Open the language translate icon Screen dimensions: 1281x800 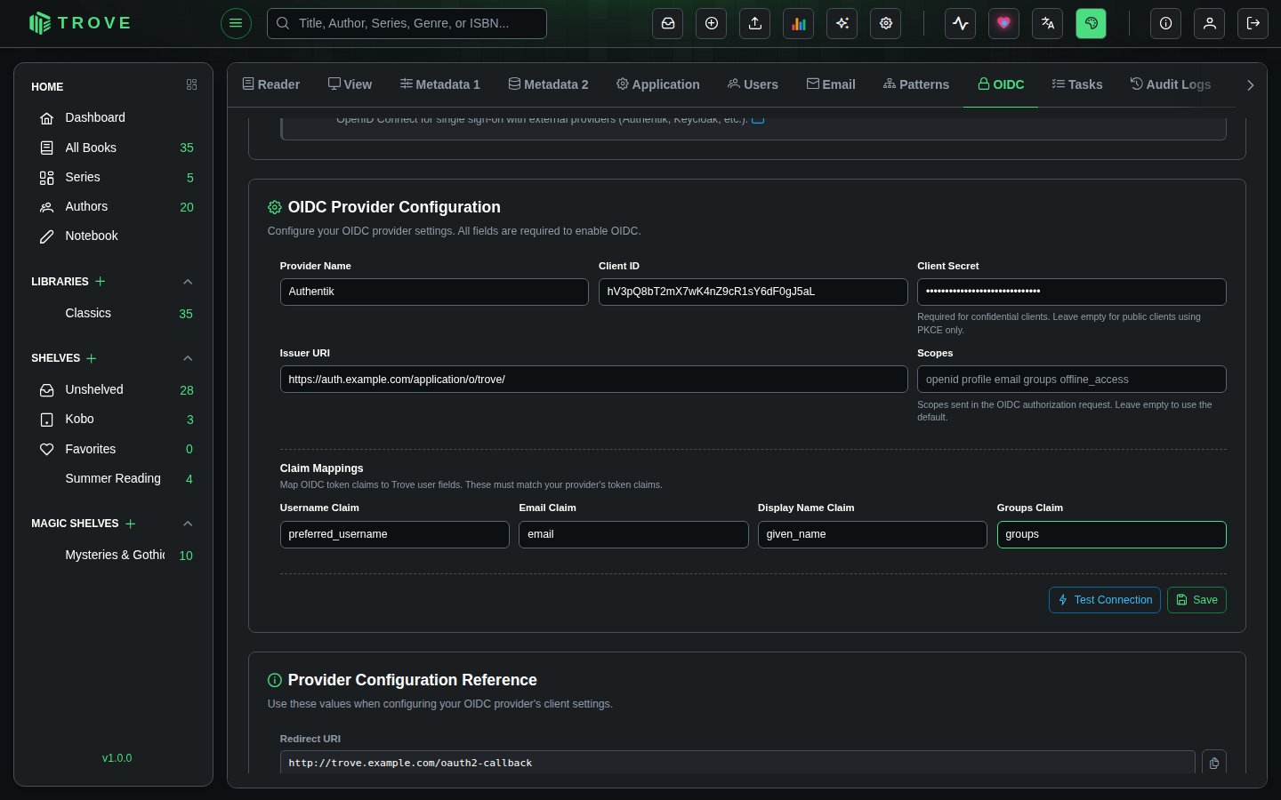[1048, 23]
